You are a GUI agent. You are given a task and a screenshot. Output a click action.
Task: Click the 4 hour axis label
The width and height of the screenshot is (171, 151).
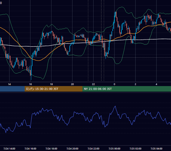pyautogui.click(x=156, y=84)
